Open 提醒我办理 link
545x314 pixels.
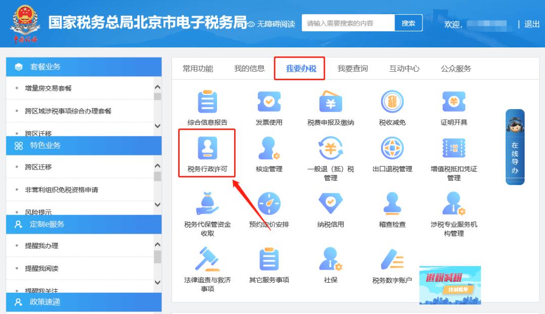42,246
